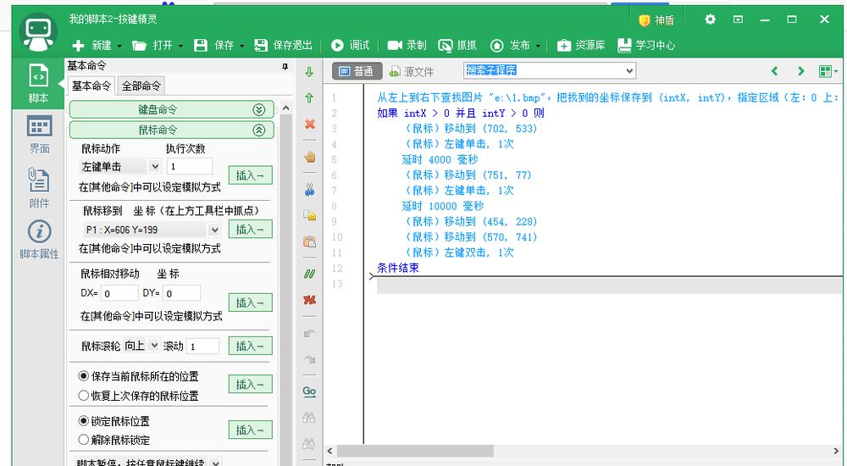Select 解除鼠标锁定 radio button
Screen dimensions: 847x466
point(83,440)
